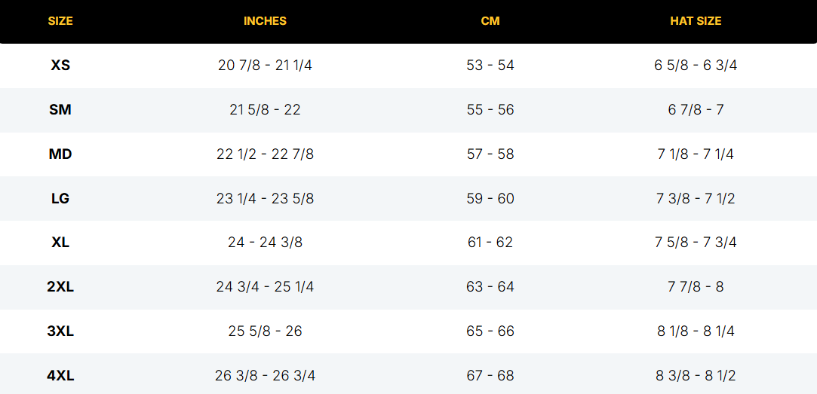Viewport: 817px width, 394px height.
Task: Click the 6 7/8 - 7 hat size cell
Action: click(x=696, y=110)
